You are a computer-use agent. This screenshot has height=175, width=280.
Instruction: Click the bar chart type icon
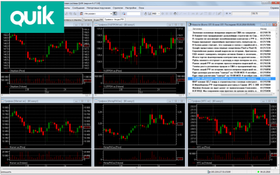point(150,13)
